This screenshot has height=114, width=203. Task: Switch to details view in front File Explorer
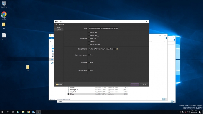click(164, 99)
